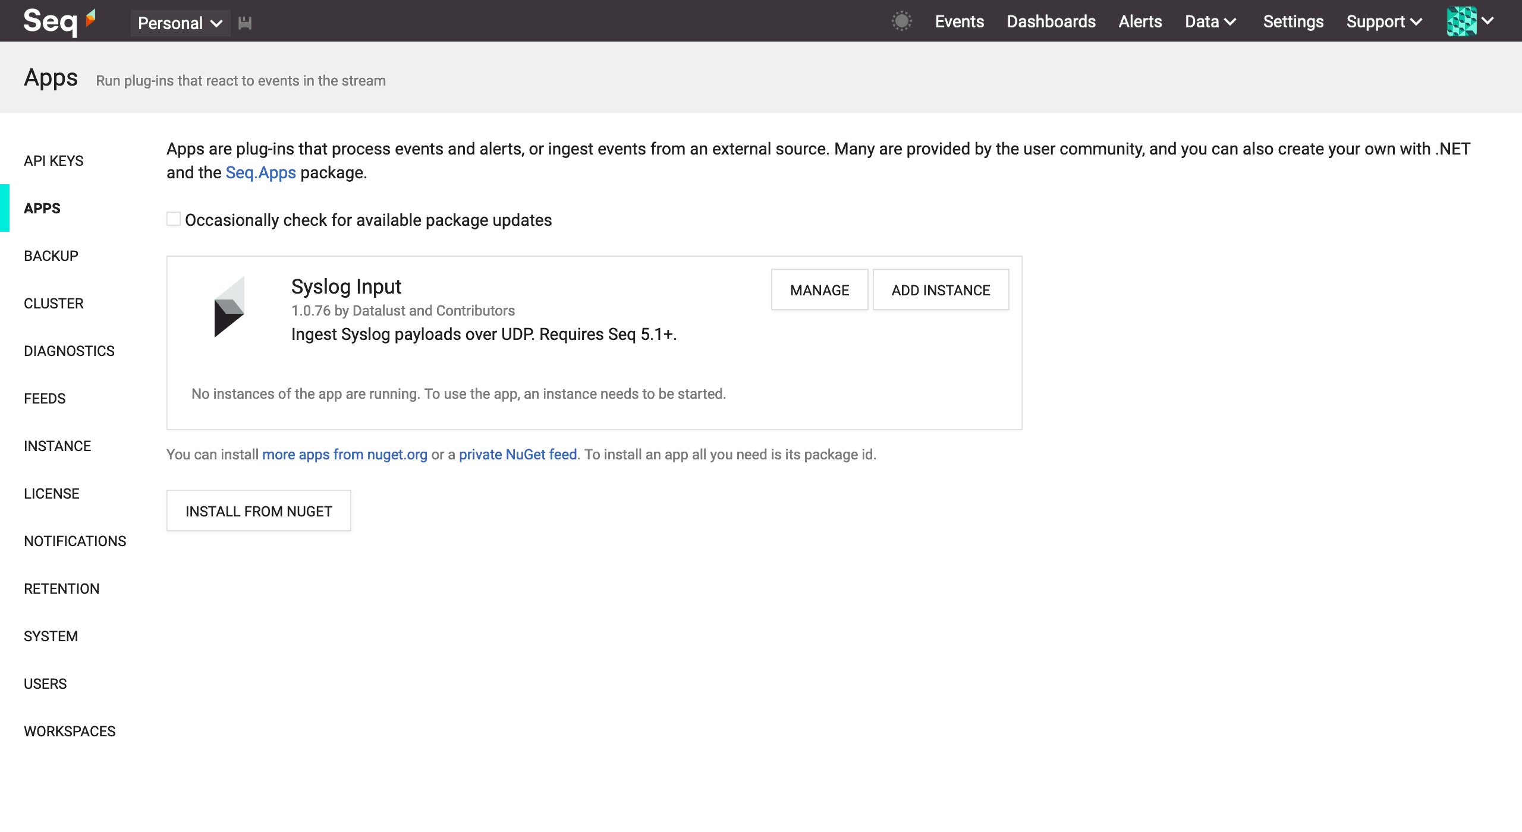Save workspace with the floppy disk icon
The height and width of the screenshot is (832, 1522).
(x=245, y=23)
